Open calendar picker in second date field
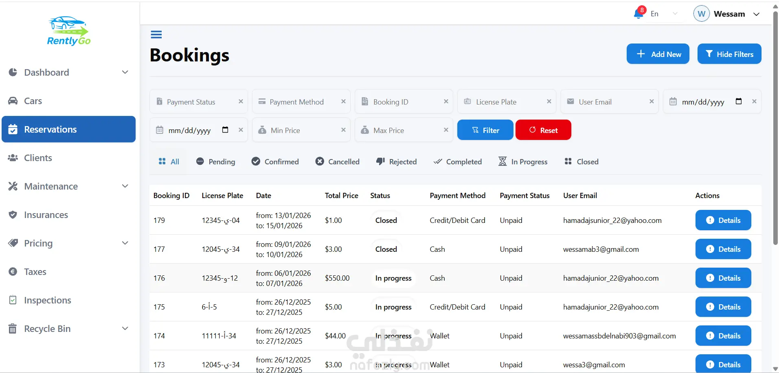 (225, 130)
